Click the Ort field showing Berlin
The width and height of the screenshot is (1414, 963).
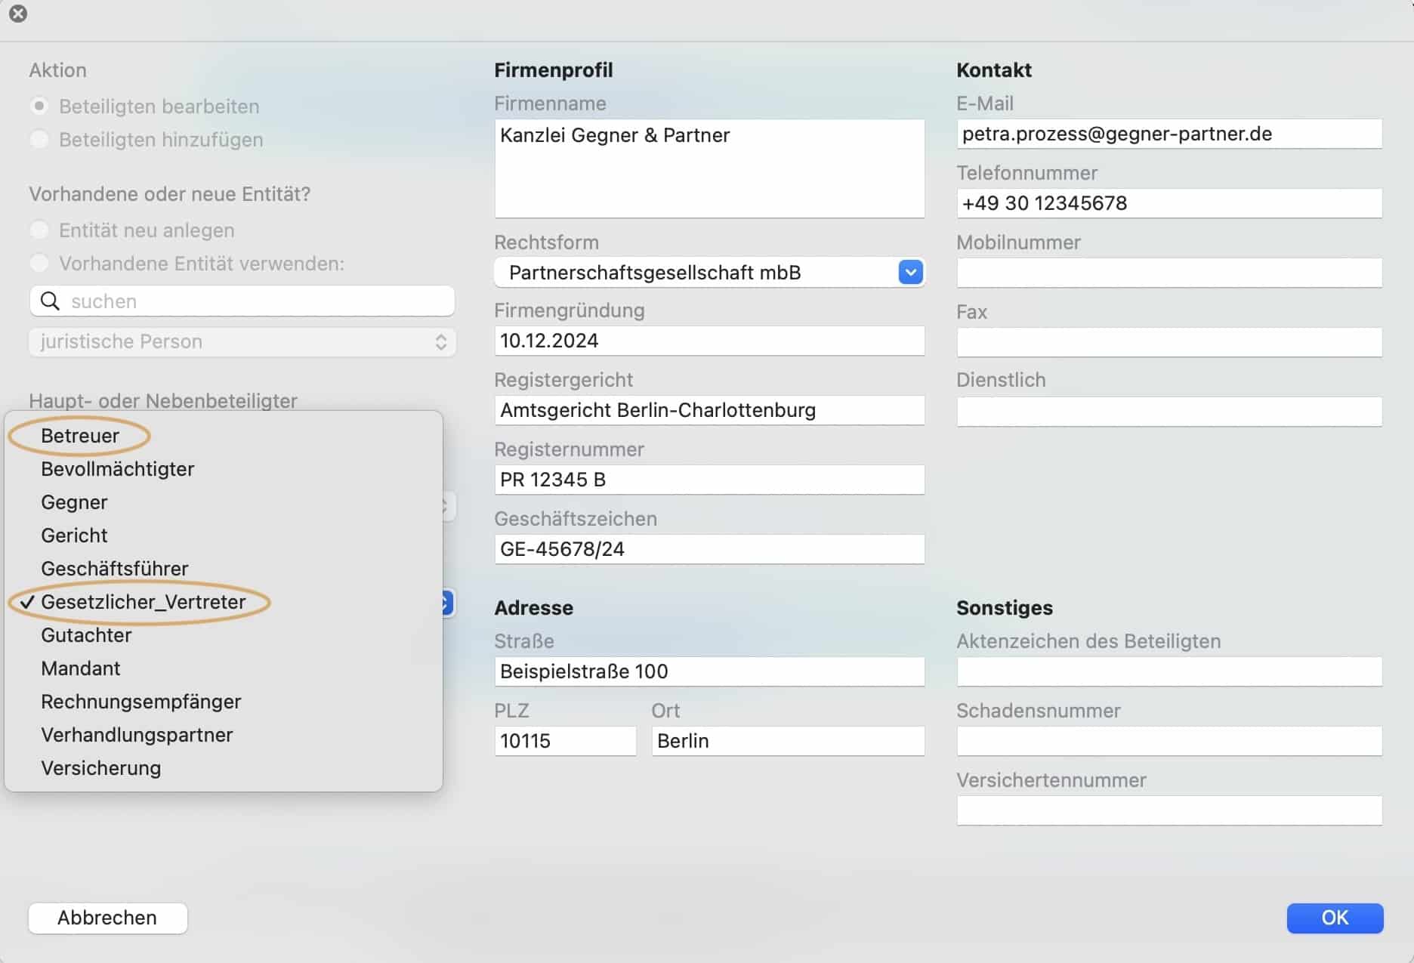[788, 741]
